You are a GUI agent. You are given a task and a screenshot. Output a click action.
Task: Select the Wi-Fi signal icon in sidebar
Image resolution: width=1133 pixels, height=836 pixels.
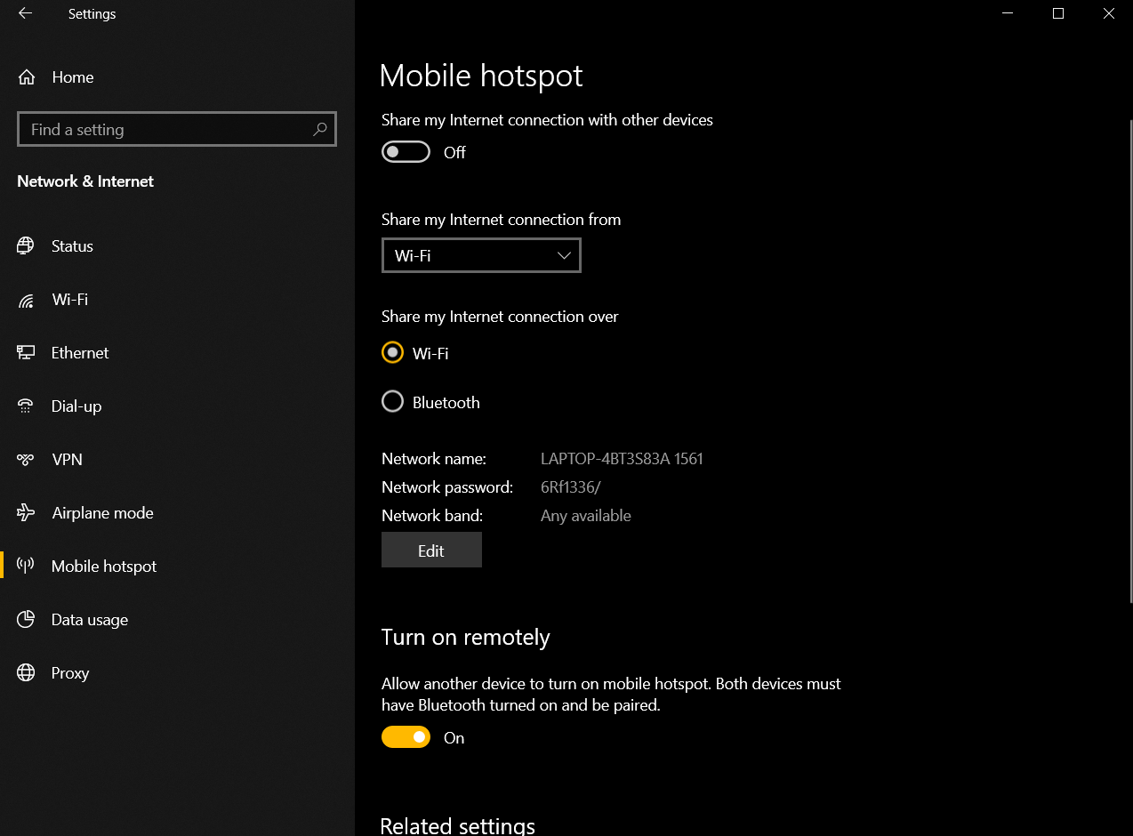26,300
